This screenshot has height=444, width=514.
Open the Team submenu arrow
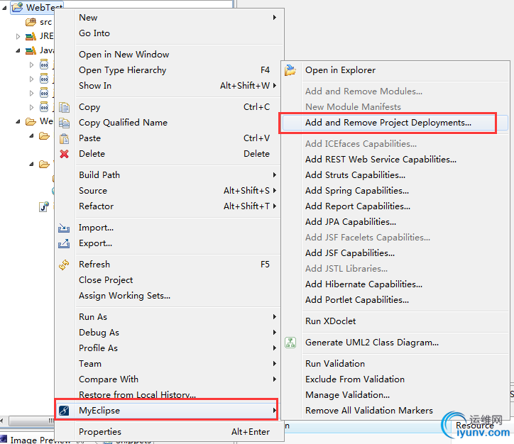click(275, 363)
